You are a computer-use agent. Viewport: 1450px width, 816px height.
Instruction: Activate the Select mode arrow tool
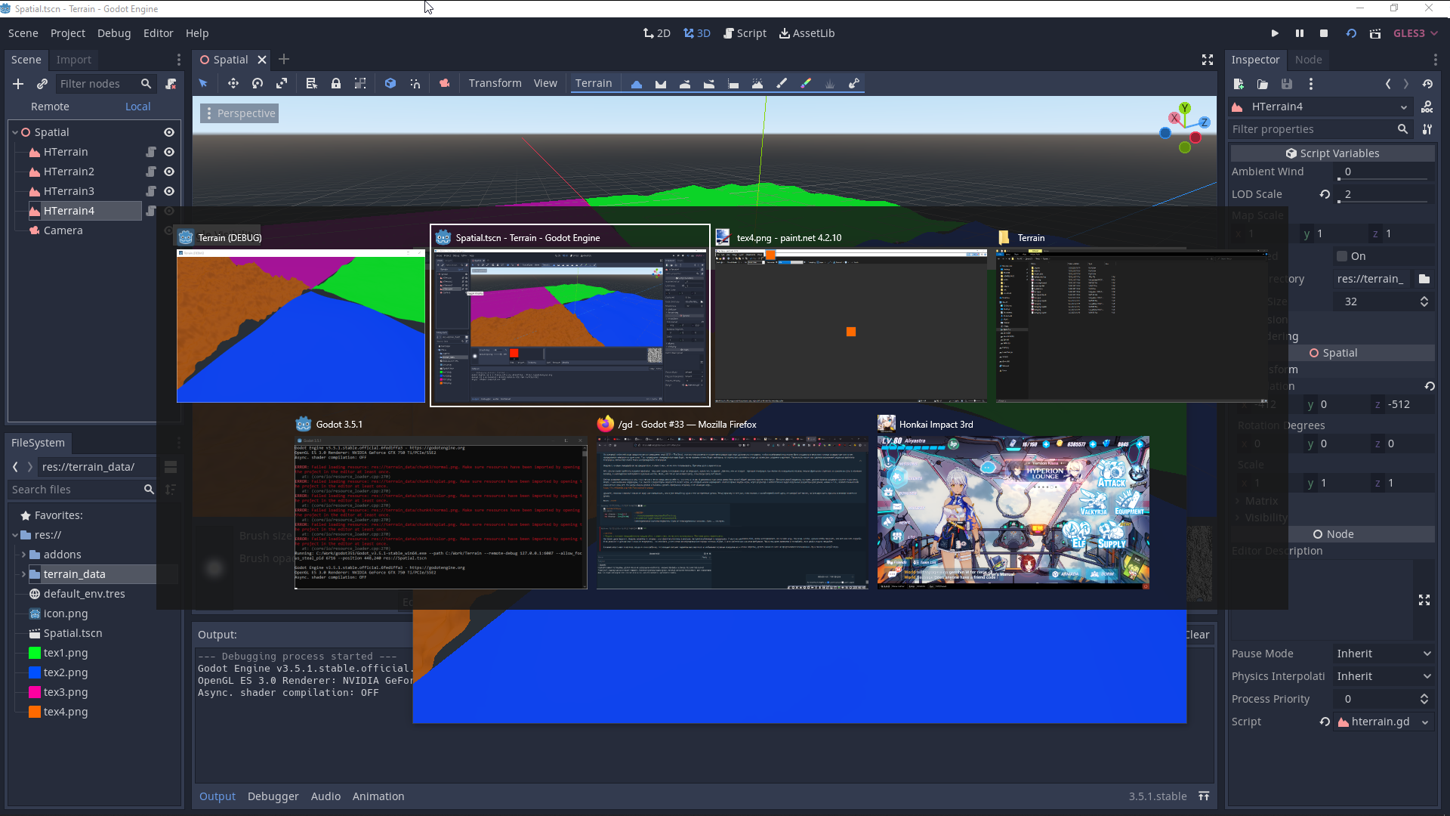click(203, 84)
